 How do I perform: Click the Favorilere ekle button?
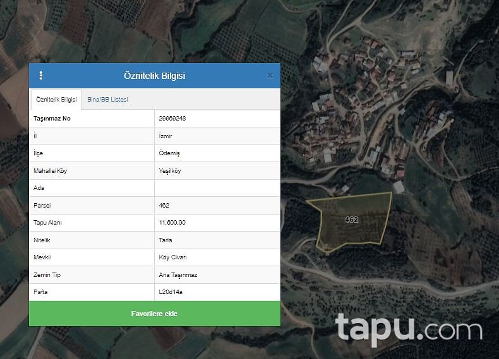[155, 314]
